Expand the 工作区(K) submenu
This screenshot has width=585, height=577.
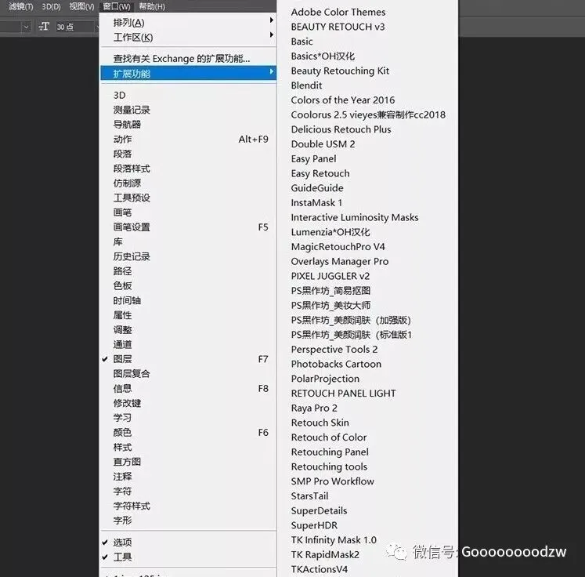189,37
